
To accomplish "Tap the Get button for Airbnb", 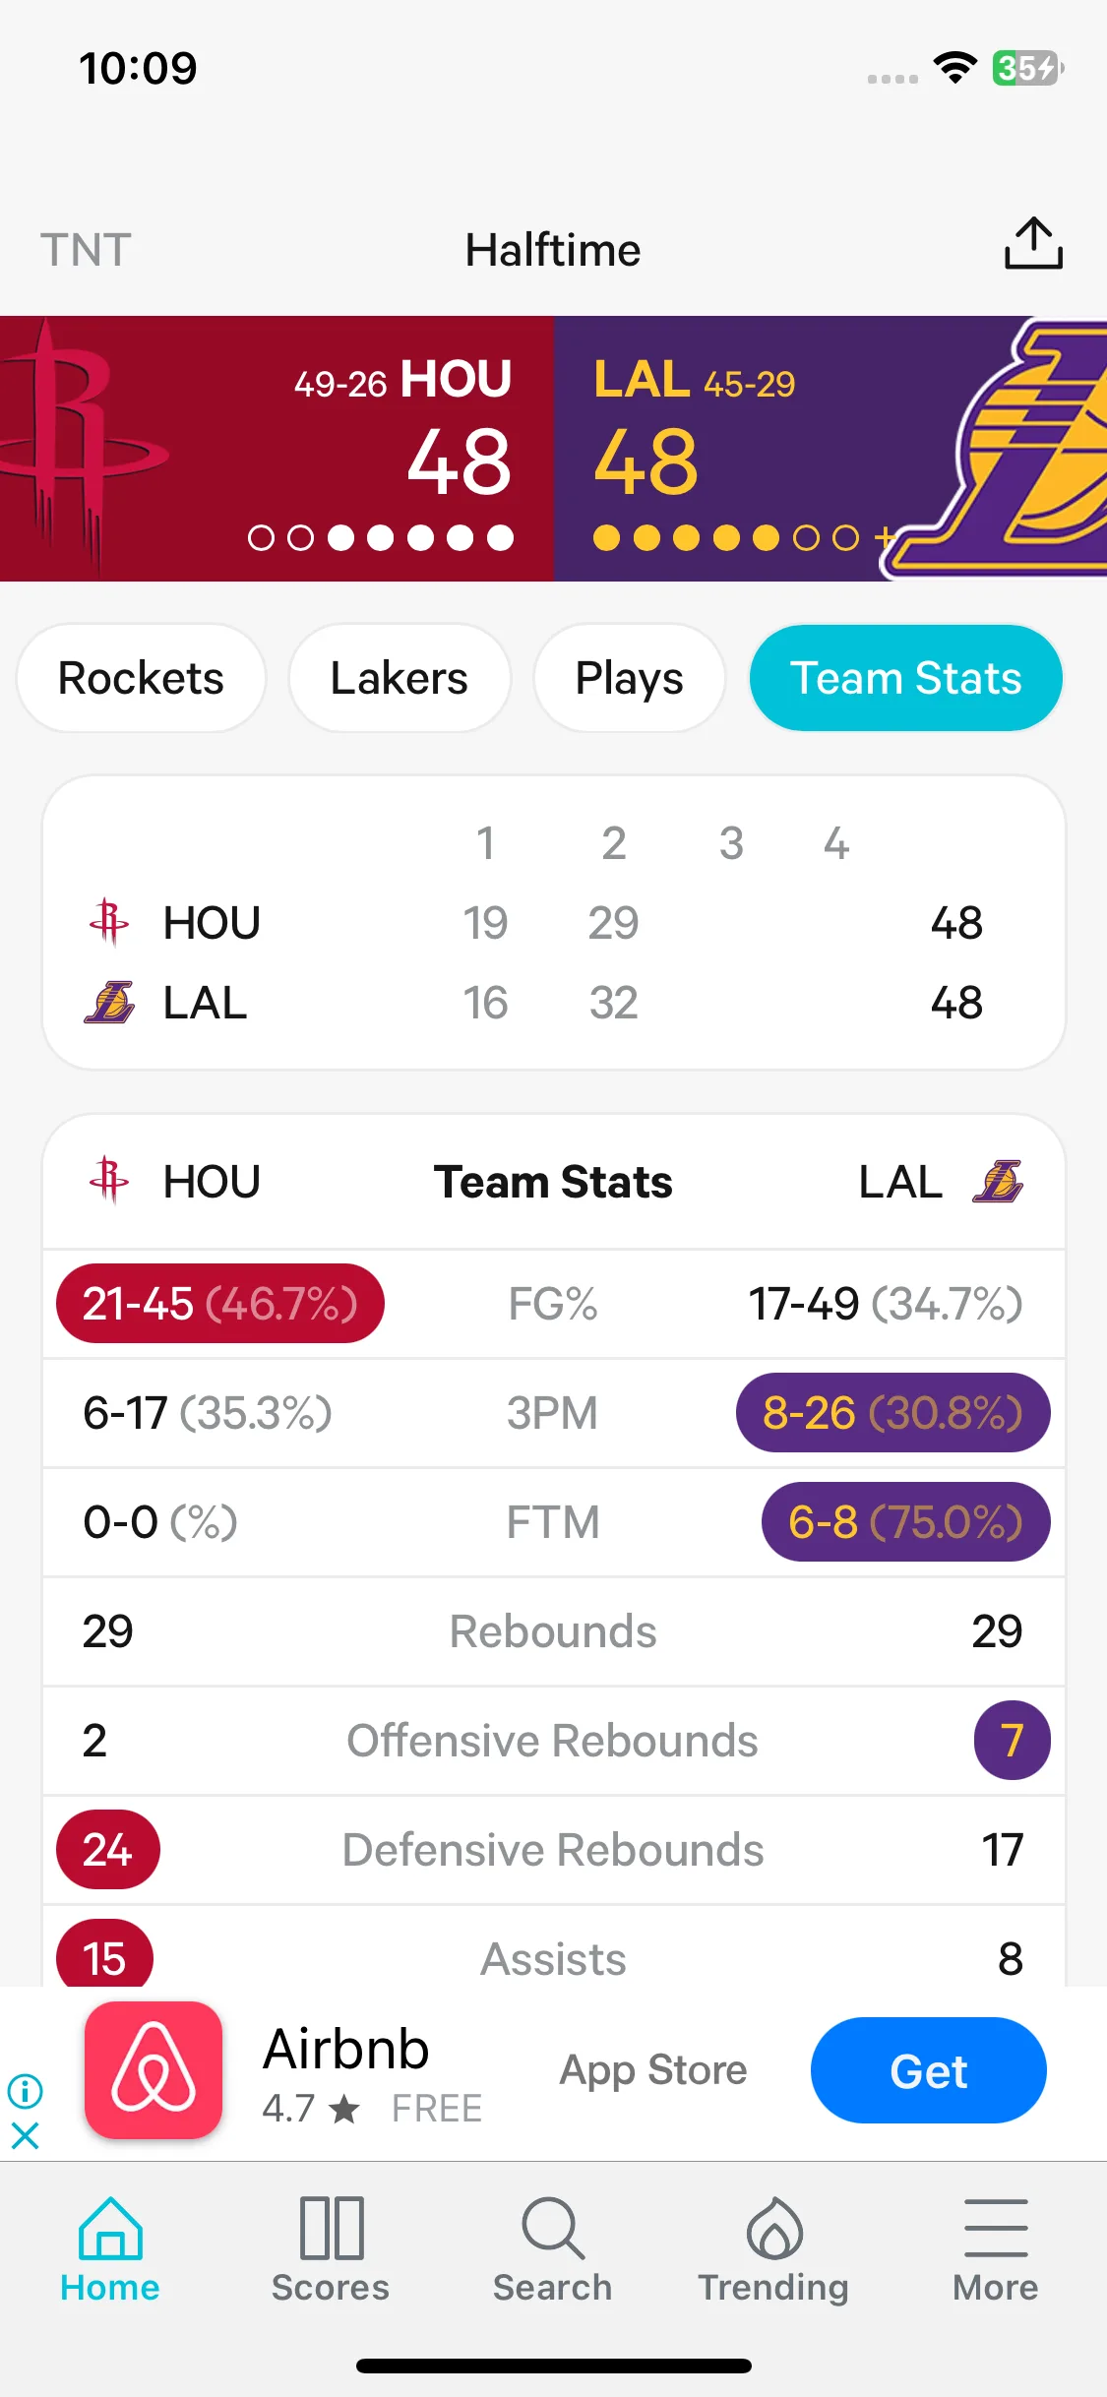I will 928,2070.
